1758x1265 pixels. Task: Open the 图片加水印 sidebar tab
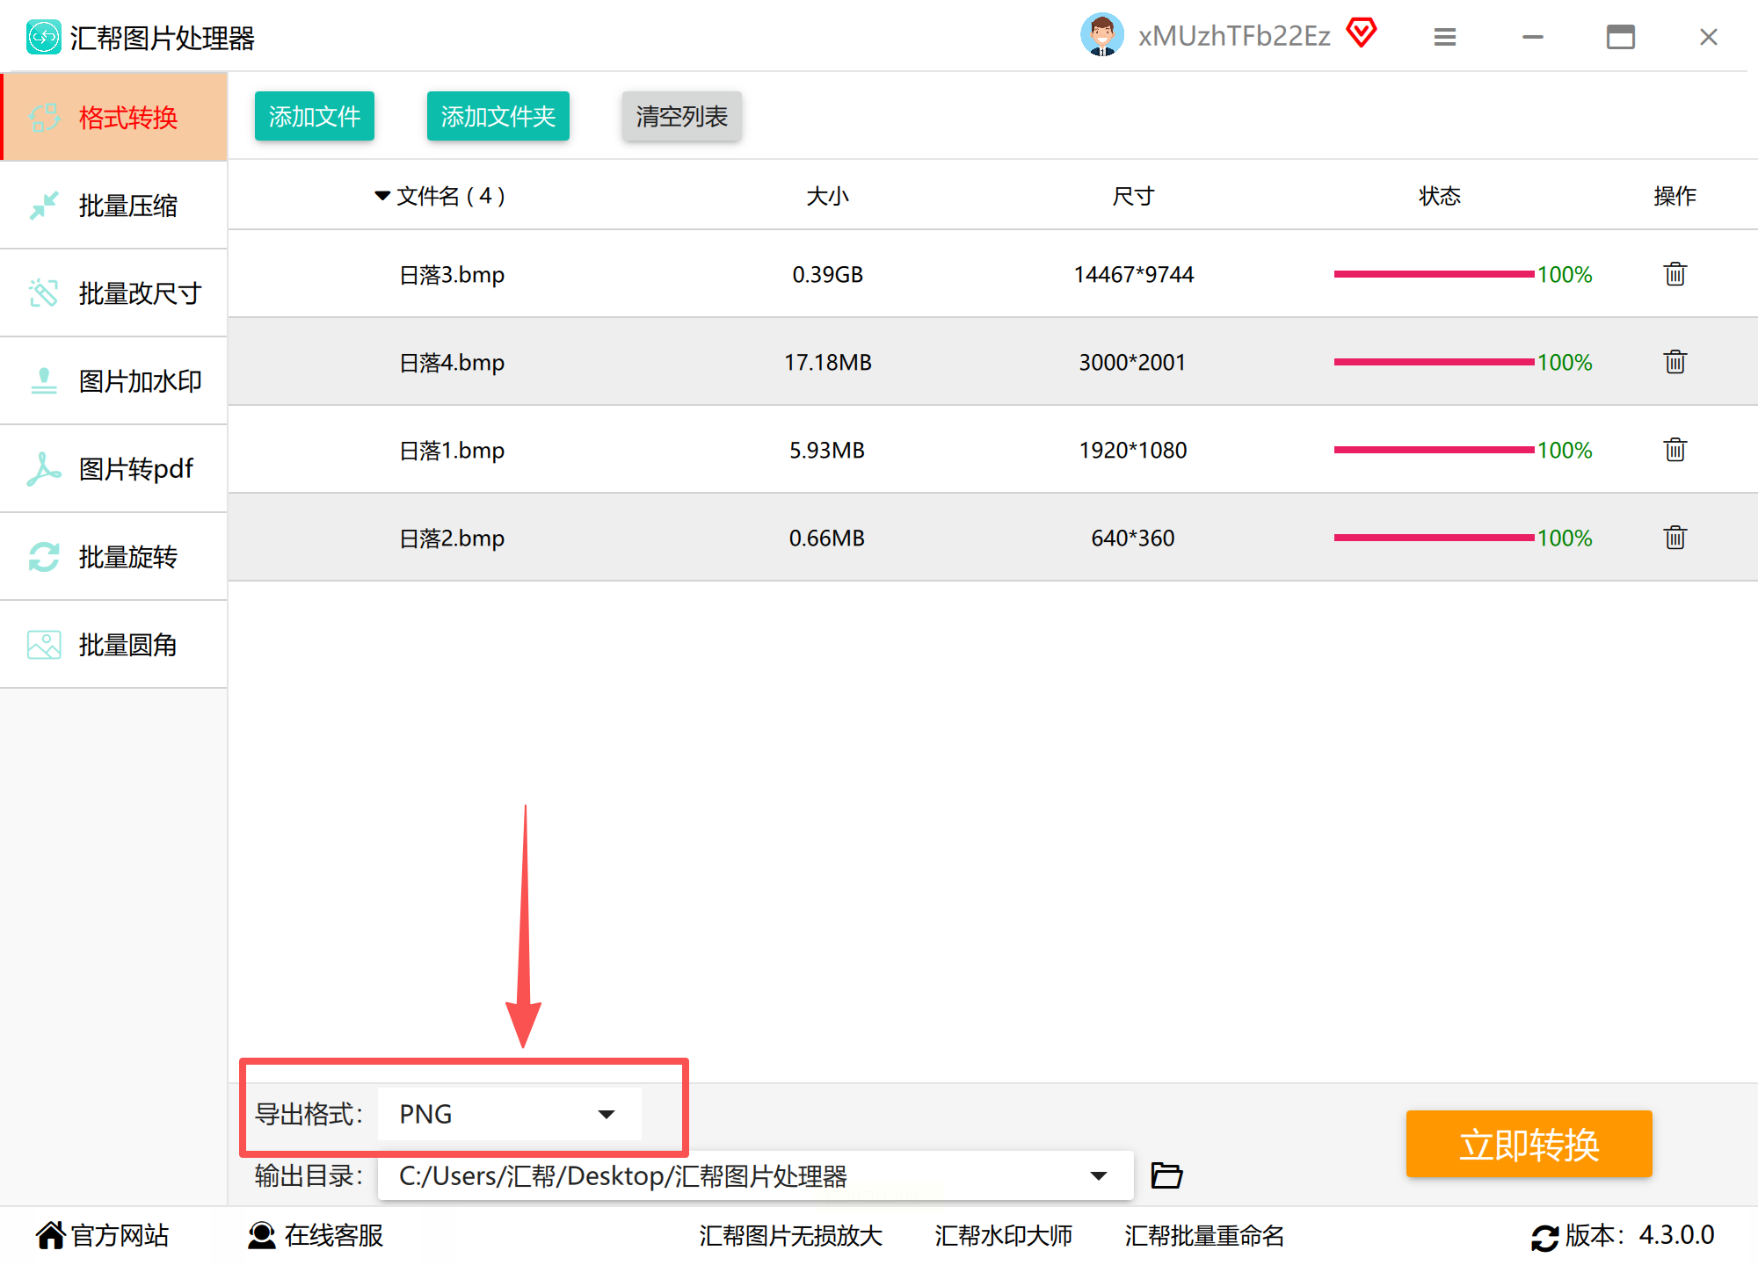(x=114, y=381)
